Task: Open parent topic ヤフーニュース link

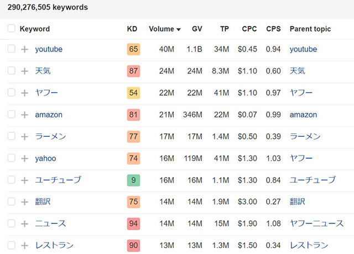Action: point(316,224)
